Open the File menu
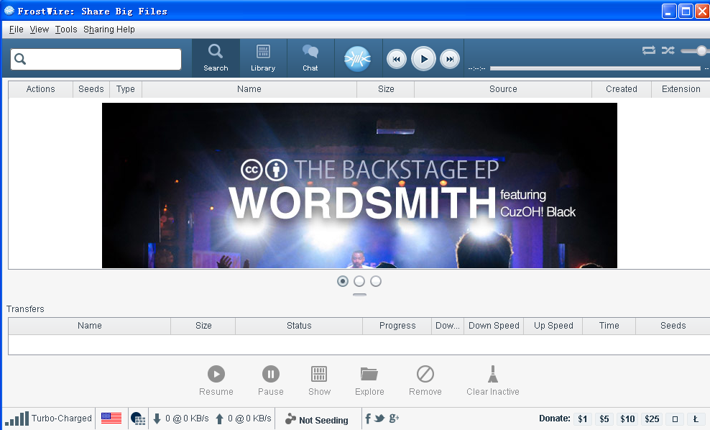The height and width of the screenshot is (430, 710). point(16,29)
